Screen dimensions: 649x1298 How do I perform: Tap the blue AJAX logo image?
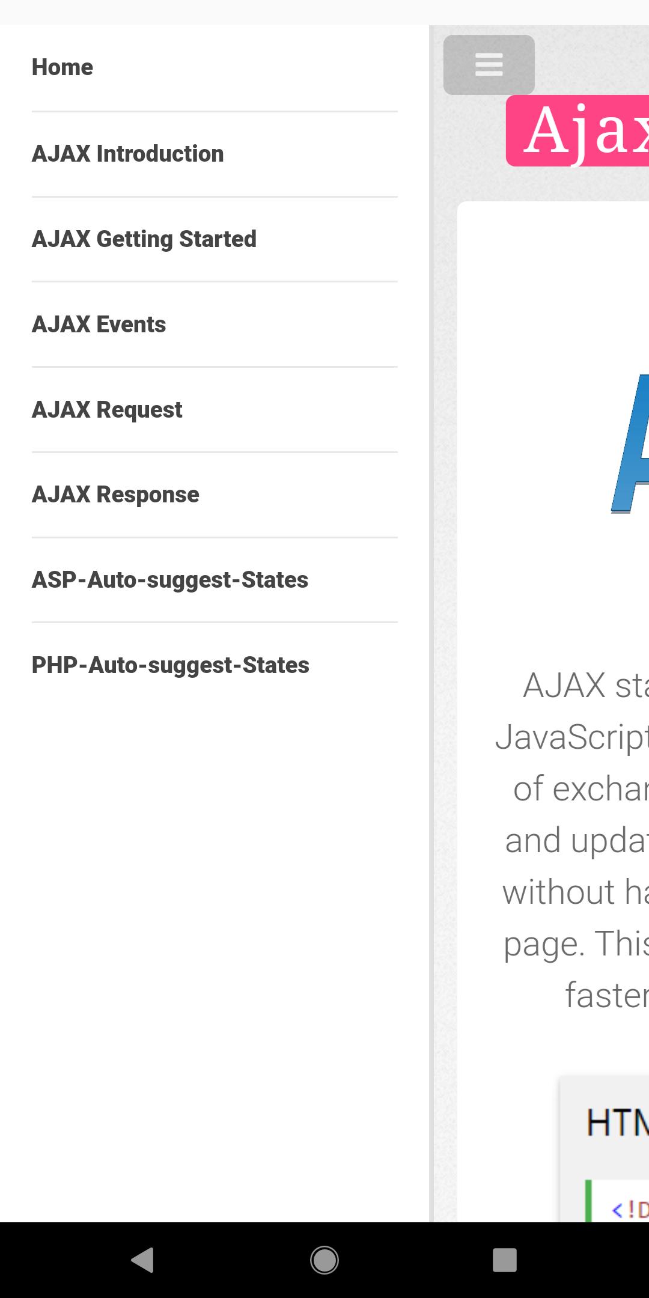coord(630,443)
